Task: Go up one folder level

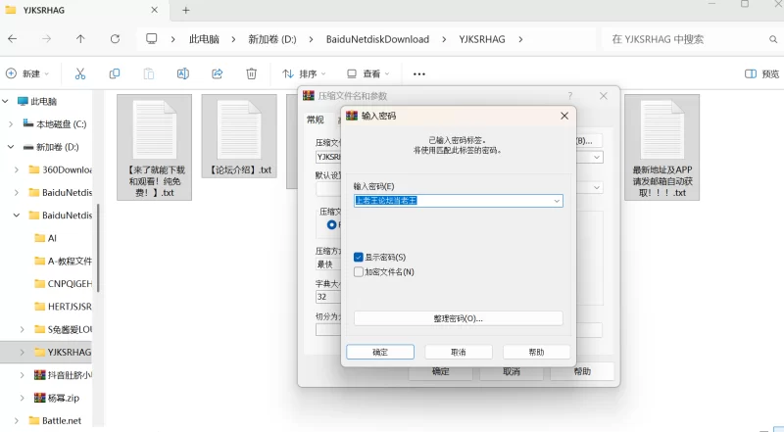Action: tap(80, 39)
